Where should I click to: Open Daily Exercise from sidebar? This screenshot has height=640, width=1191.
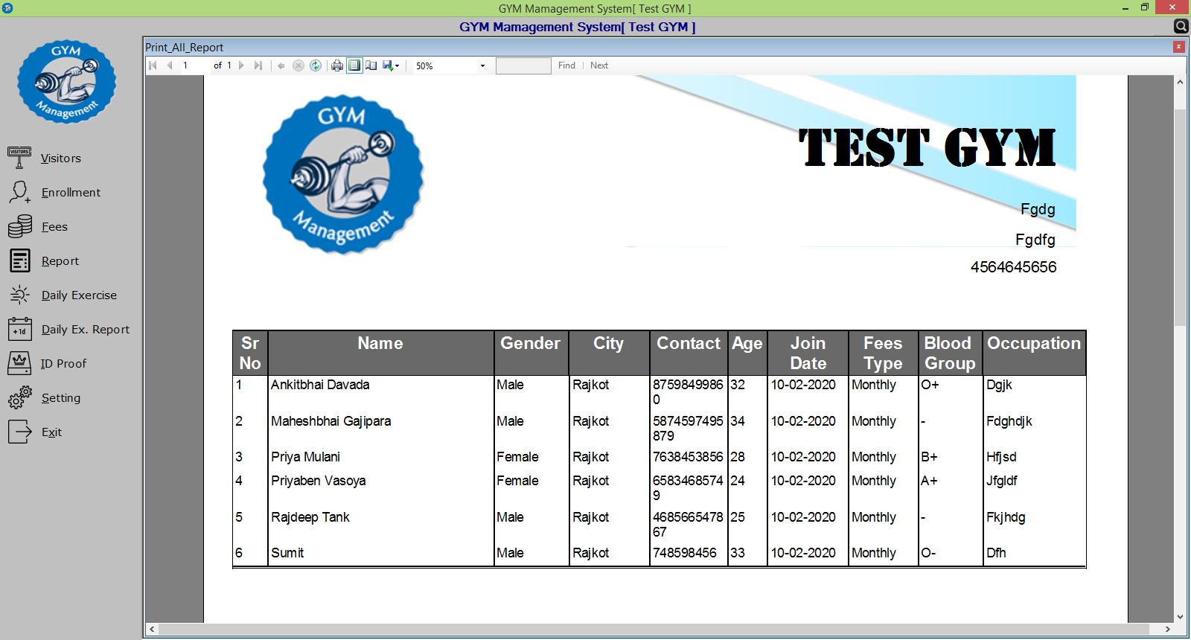coord(79,295)
